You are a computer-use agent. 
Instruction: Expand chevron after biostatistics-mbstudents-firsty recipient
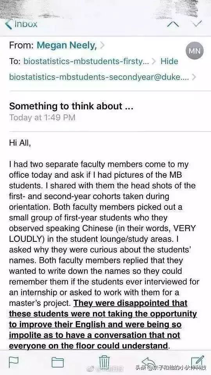[x=154, y=61]
